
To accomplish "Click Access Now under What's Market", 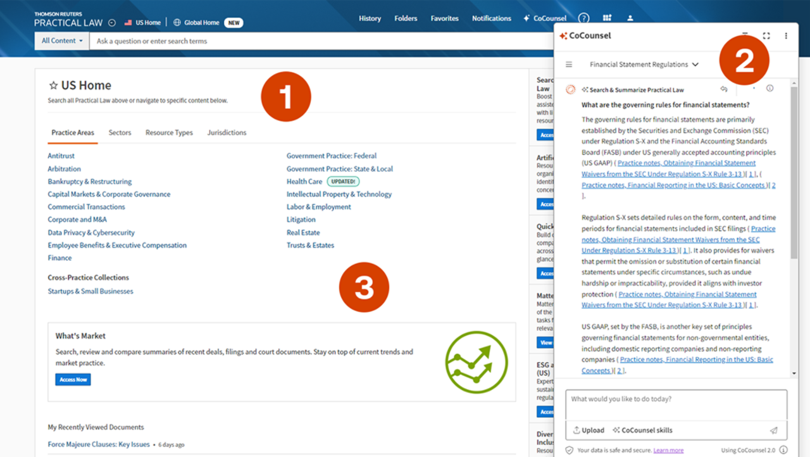I will pos(73,380).
